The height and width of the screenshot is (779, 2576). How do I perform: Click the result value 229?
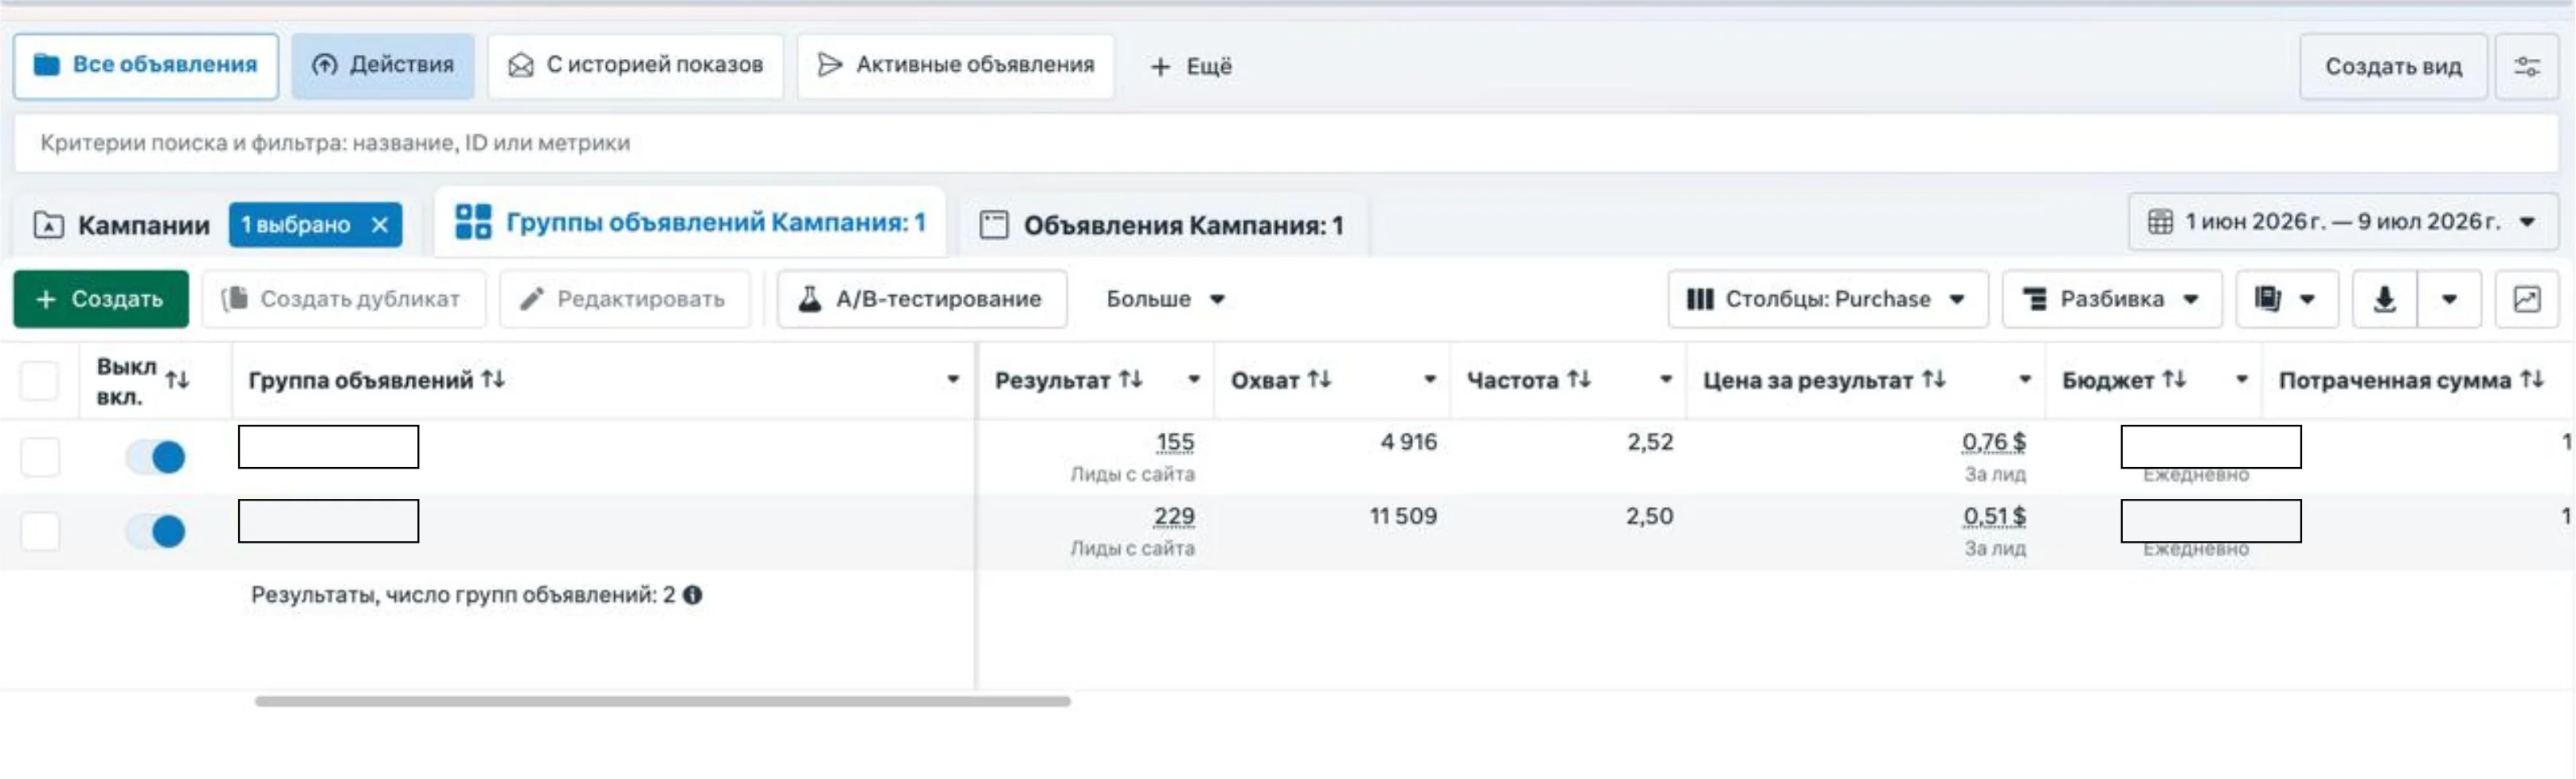[x=1174, y=516]
